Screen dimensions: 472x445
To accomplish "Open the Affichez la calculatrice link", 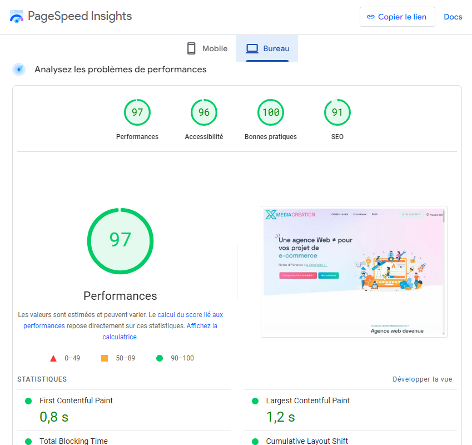I will pyautogui.click(x=202, y=326).
